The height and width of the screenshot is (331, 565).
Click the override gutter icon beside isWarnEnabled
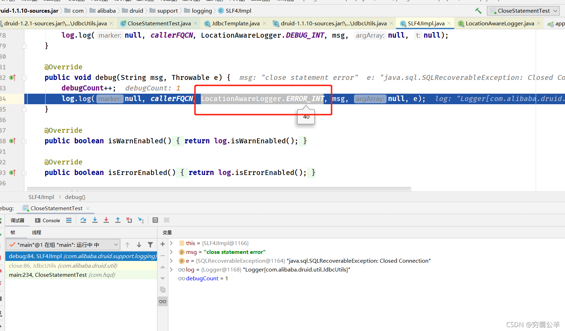click(12, 141)
